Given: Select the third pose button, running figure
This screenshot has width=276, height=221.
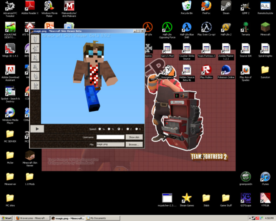Looking at the screenshot, I should pyautogui.click(x=35, y=57).
